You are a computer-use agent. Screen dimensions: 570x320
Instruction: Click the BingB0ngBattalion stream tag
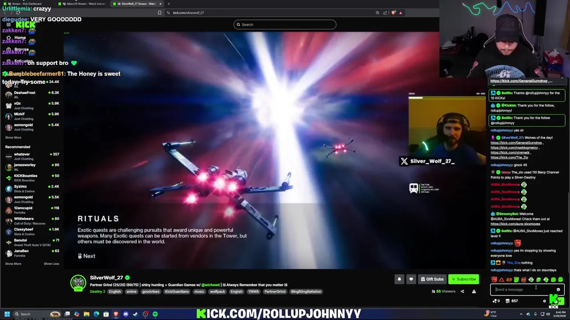tap(306, 292)
